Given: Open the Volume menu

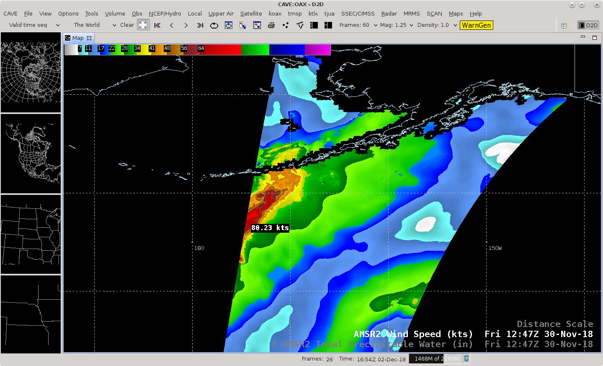Looking at the screenshot, I should (115, 13).
